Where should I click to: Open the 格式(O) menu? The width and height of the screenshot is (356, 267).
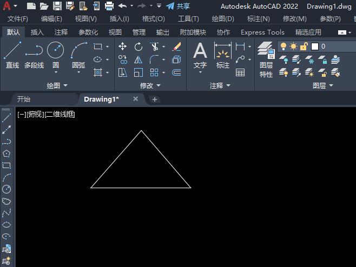[154, 19]
